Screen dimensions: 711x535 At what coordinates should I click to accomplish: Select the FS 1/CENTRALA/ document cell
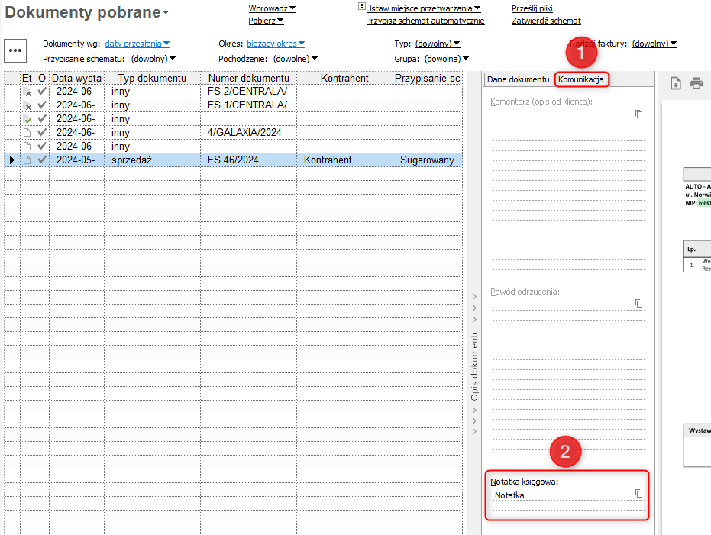coord(248,105)
